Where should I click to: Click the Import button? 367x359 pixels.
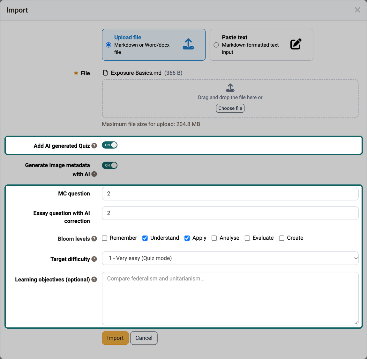[115, 338]
